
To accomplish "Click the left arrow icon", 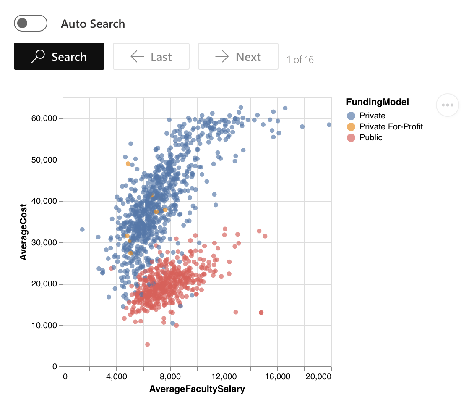I will point(137,56).
